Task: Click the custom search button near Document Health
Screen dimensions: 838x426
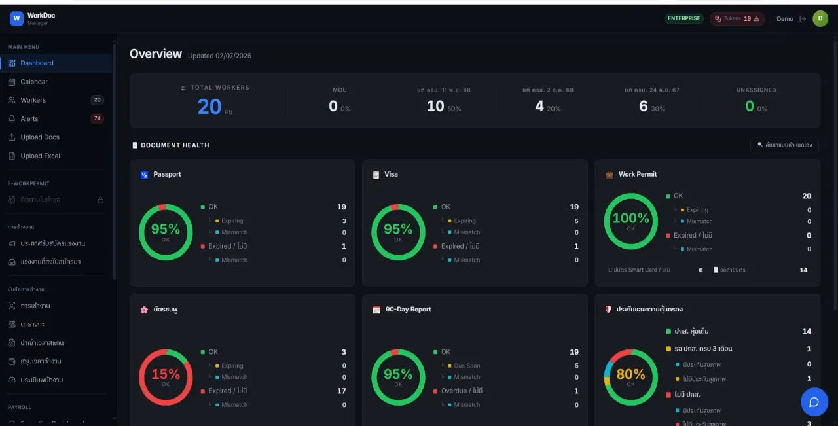Action: pyautogui.click(x=784, y=145)
